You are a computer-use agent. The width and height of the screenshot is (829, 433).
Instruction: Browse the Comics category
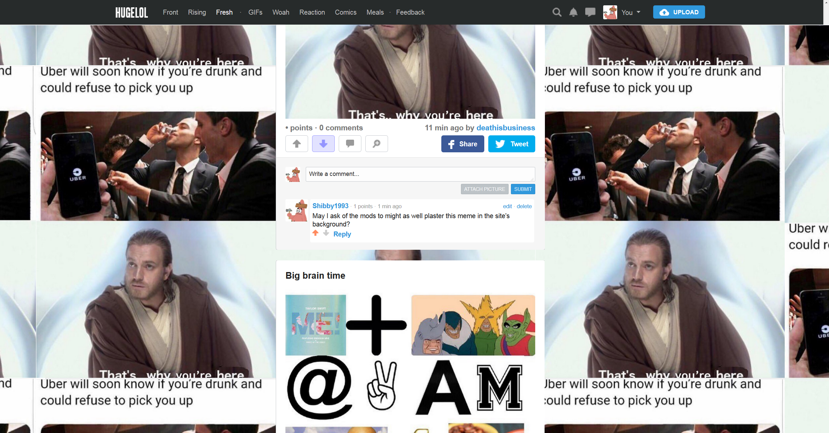click(345, 12)
